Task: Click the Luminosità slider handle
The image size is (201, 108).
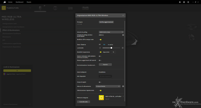Action: [x=111, y=48]
